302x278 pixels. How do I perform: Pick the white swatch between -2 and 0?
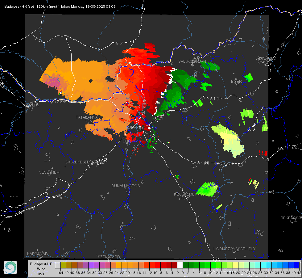[180, 265]
